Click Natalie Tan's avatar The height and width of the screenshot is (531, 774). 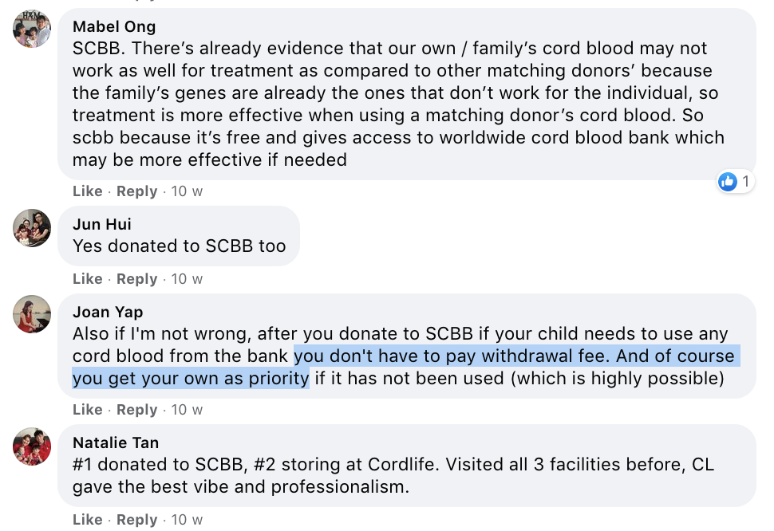click(32, 446)
